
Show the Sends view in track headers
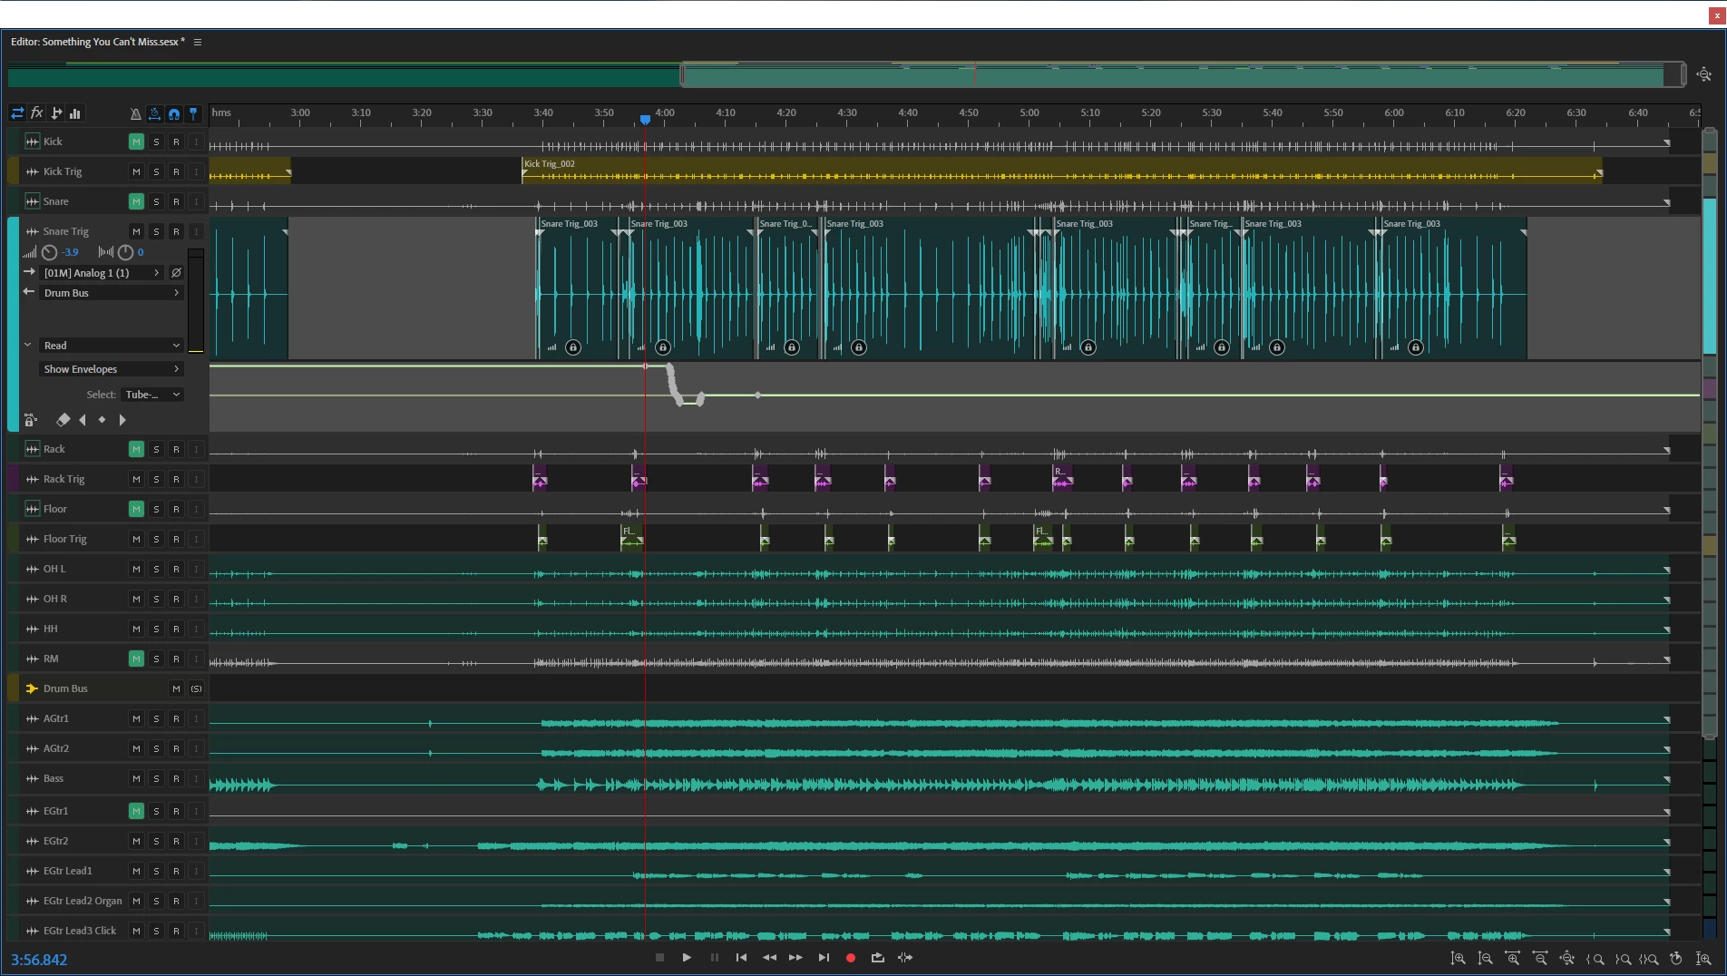click(56, 113)
